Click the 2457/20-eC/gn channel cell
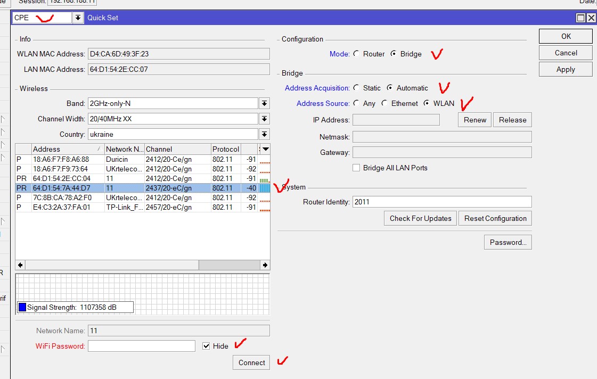 (x=178, y=208)
